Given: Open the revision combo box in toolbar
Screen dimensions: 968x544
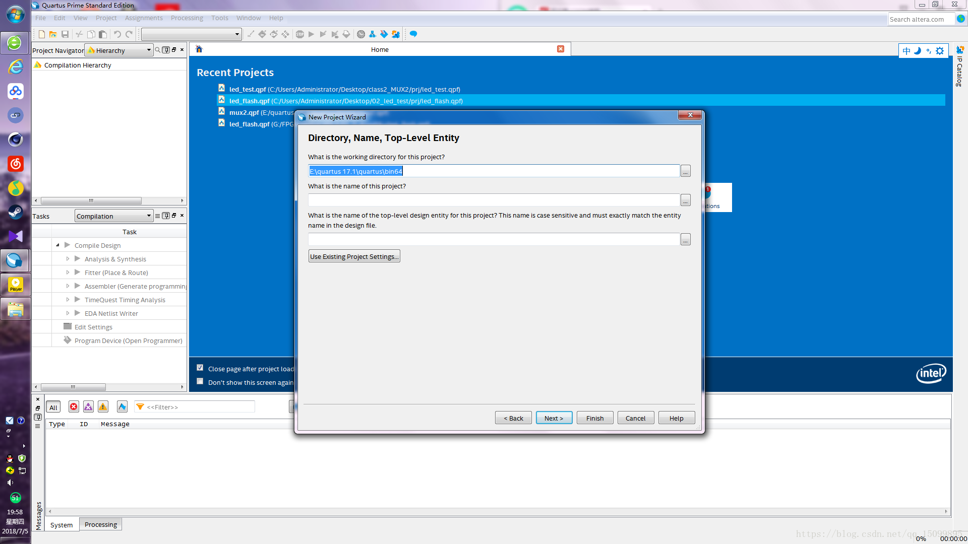Looking at the screenshot, I should (192, 34).
